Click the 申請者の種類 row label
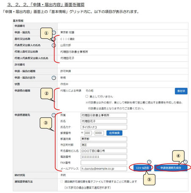The height and width of the screenshot is (193, 191). point(22,91)
